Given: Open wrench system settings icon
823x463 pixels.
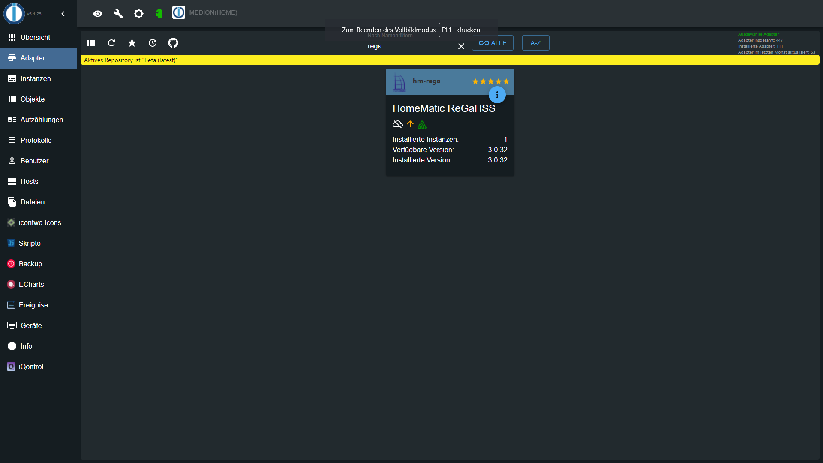Looking at the screenshot, I should tap(118, 14).
